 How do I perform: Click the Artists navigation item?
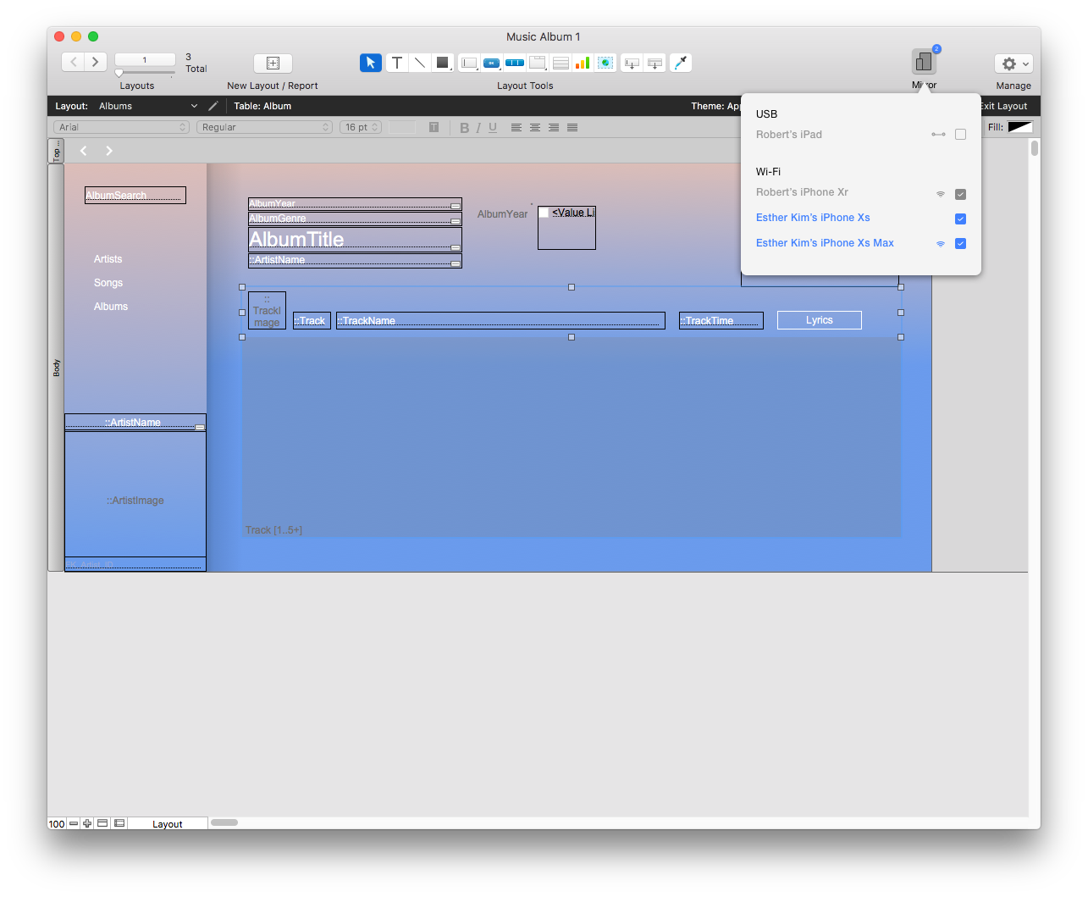pyautogui.click(x=108, y=259)
